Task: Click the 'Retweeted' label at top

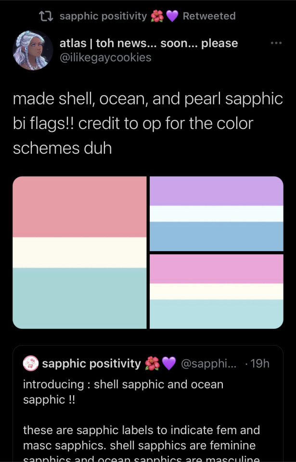Action: click(x=209, y=16)
